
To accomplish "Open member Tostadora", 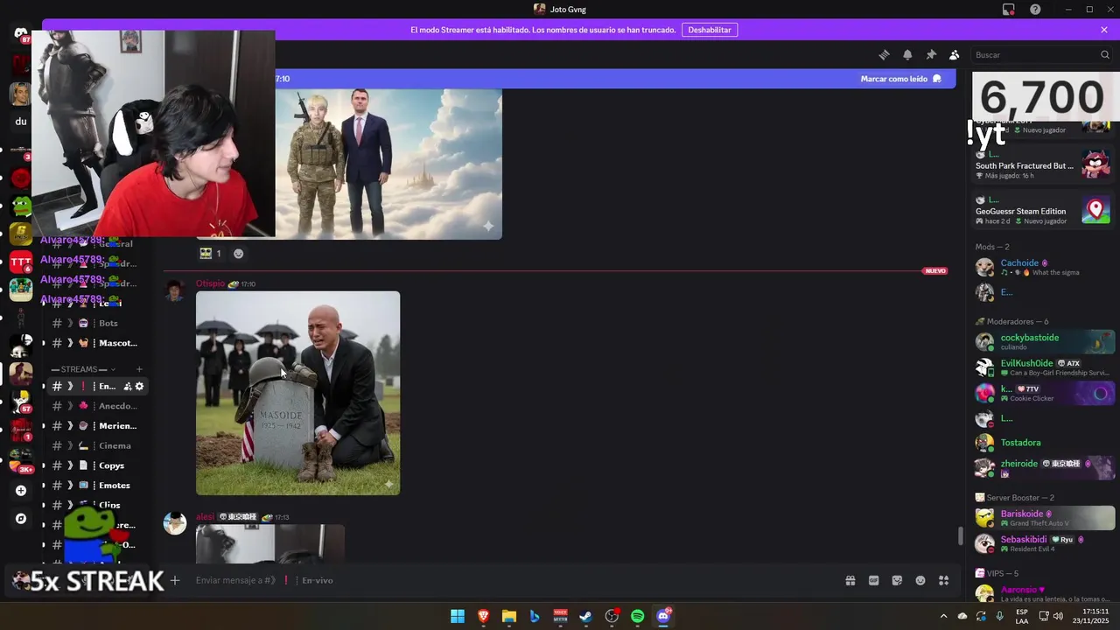I will click(1044, 443).
